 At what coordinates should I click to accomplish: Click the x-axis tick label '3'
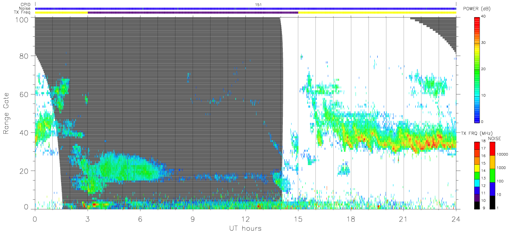point(88,219)
